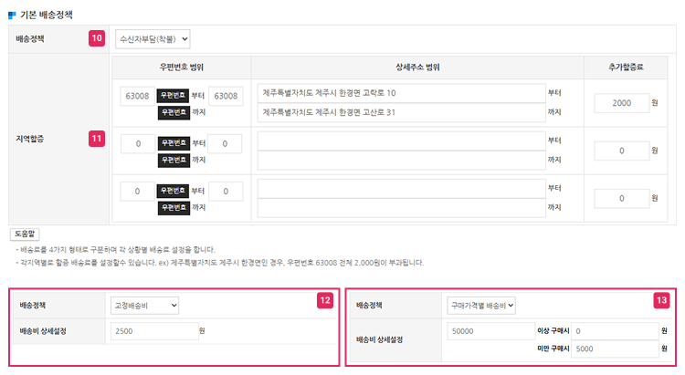Focus the 이상 구매시 fee field
Image resolution: width=685 pixels, height=375 pixels.
[x=615, y=331]
